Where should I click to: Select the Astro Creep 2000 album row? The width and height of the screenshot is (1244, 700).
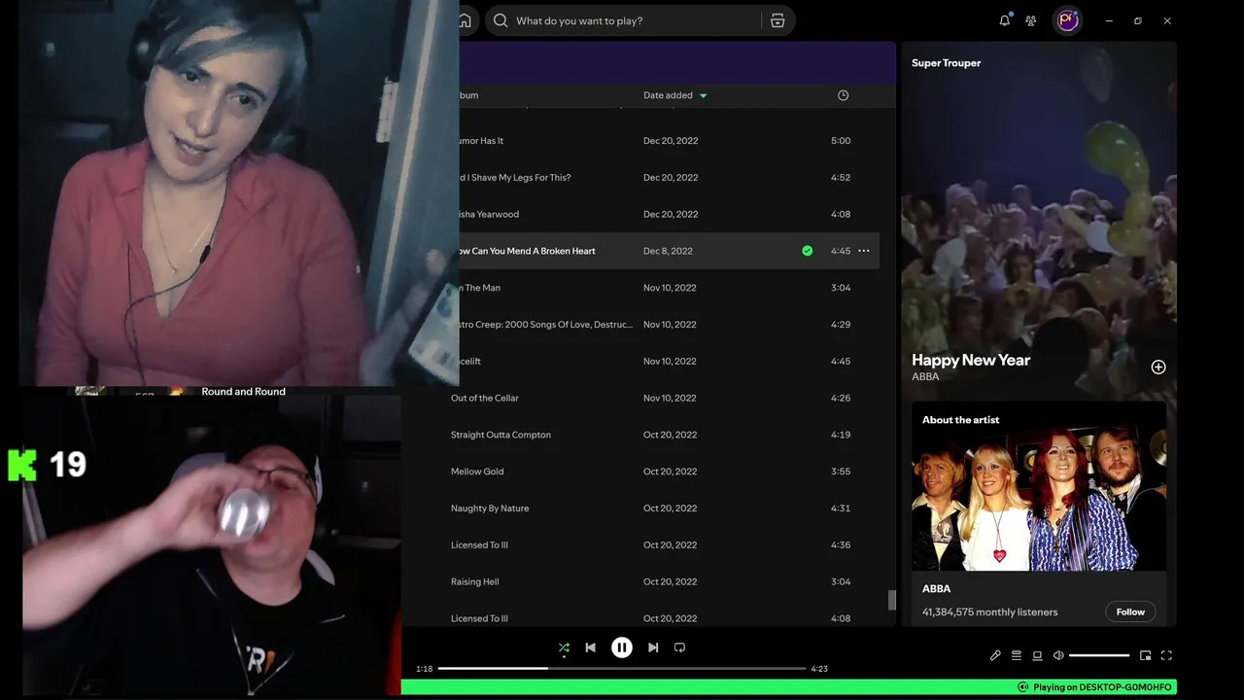pos(669,325)
